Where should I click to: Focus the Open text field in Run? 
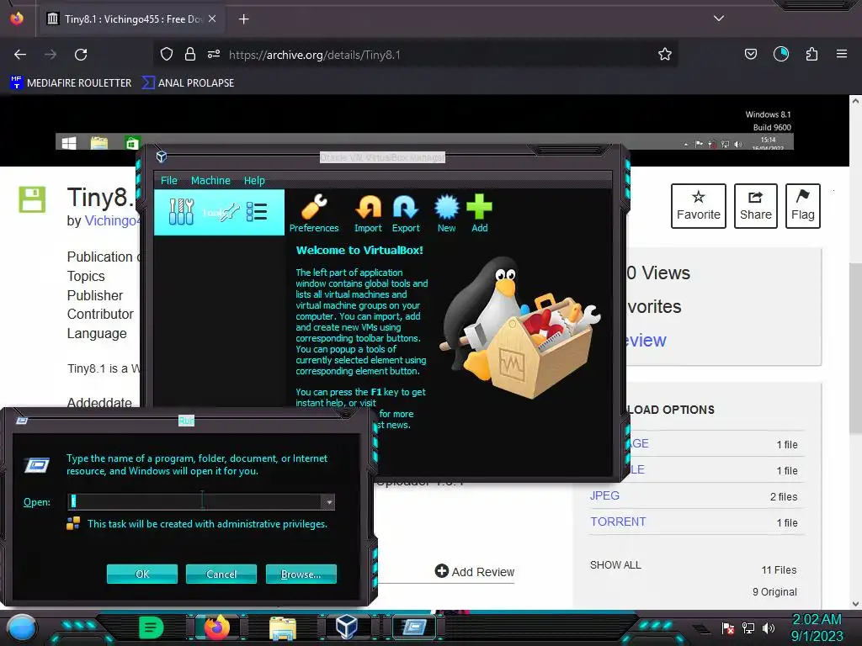(194, 501)
